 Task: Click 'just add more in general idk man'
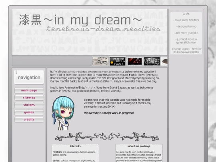[x=186, y=41]
